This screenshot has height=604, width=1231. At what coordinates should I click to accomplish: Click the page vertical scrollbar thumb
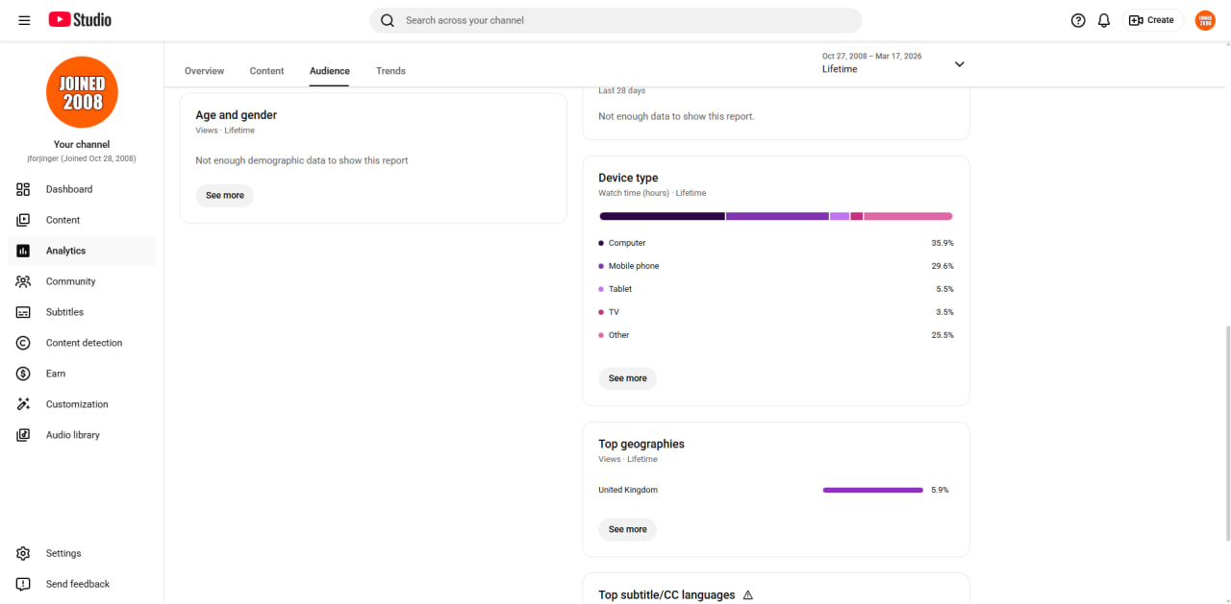tap(1226, 434)
